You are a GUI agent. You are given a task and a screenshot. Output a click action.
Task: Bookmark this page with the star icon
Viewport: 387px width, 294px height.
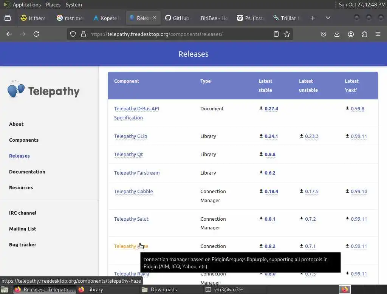point(287,34)
